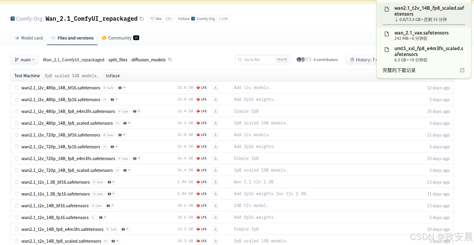
Task: Download wan2.1_i2v_480p_14B_fp8_scaled.safetensors file
Action: pyautogui.click(x=215, y=123)
